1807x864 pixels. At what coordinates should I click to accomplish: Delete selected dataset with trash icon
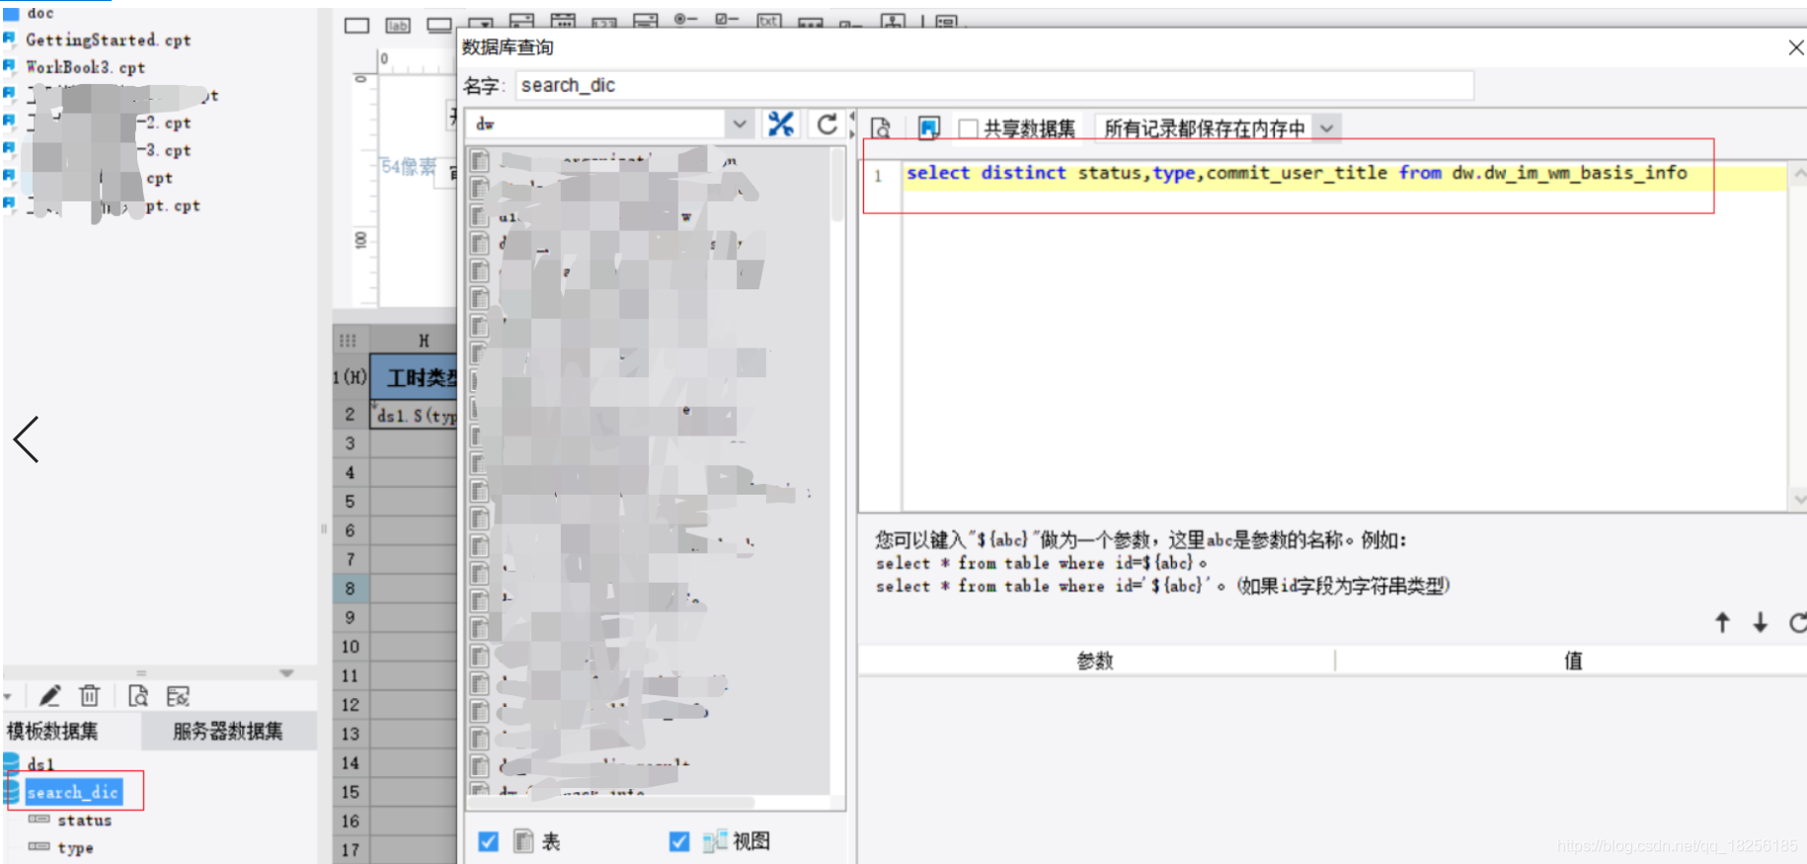(x=89, y=696)
